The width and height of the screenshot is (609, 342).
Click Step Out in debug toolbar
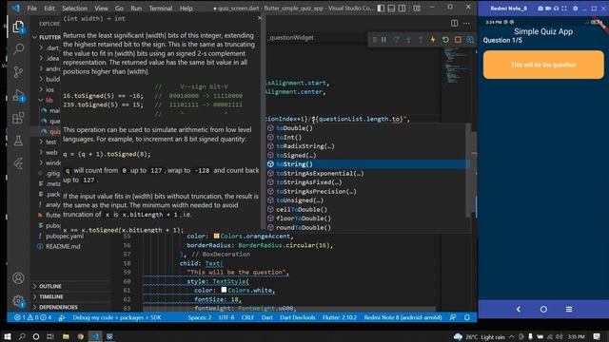(x=421, y=40)
